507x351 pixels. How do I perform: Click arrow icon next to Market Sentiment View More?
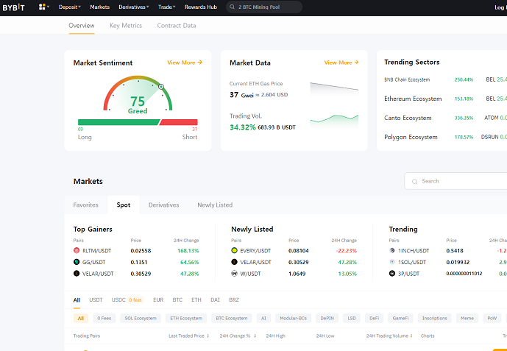pyautogui.click(x=200, y=62)
